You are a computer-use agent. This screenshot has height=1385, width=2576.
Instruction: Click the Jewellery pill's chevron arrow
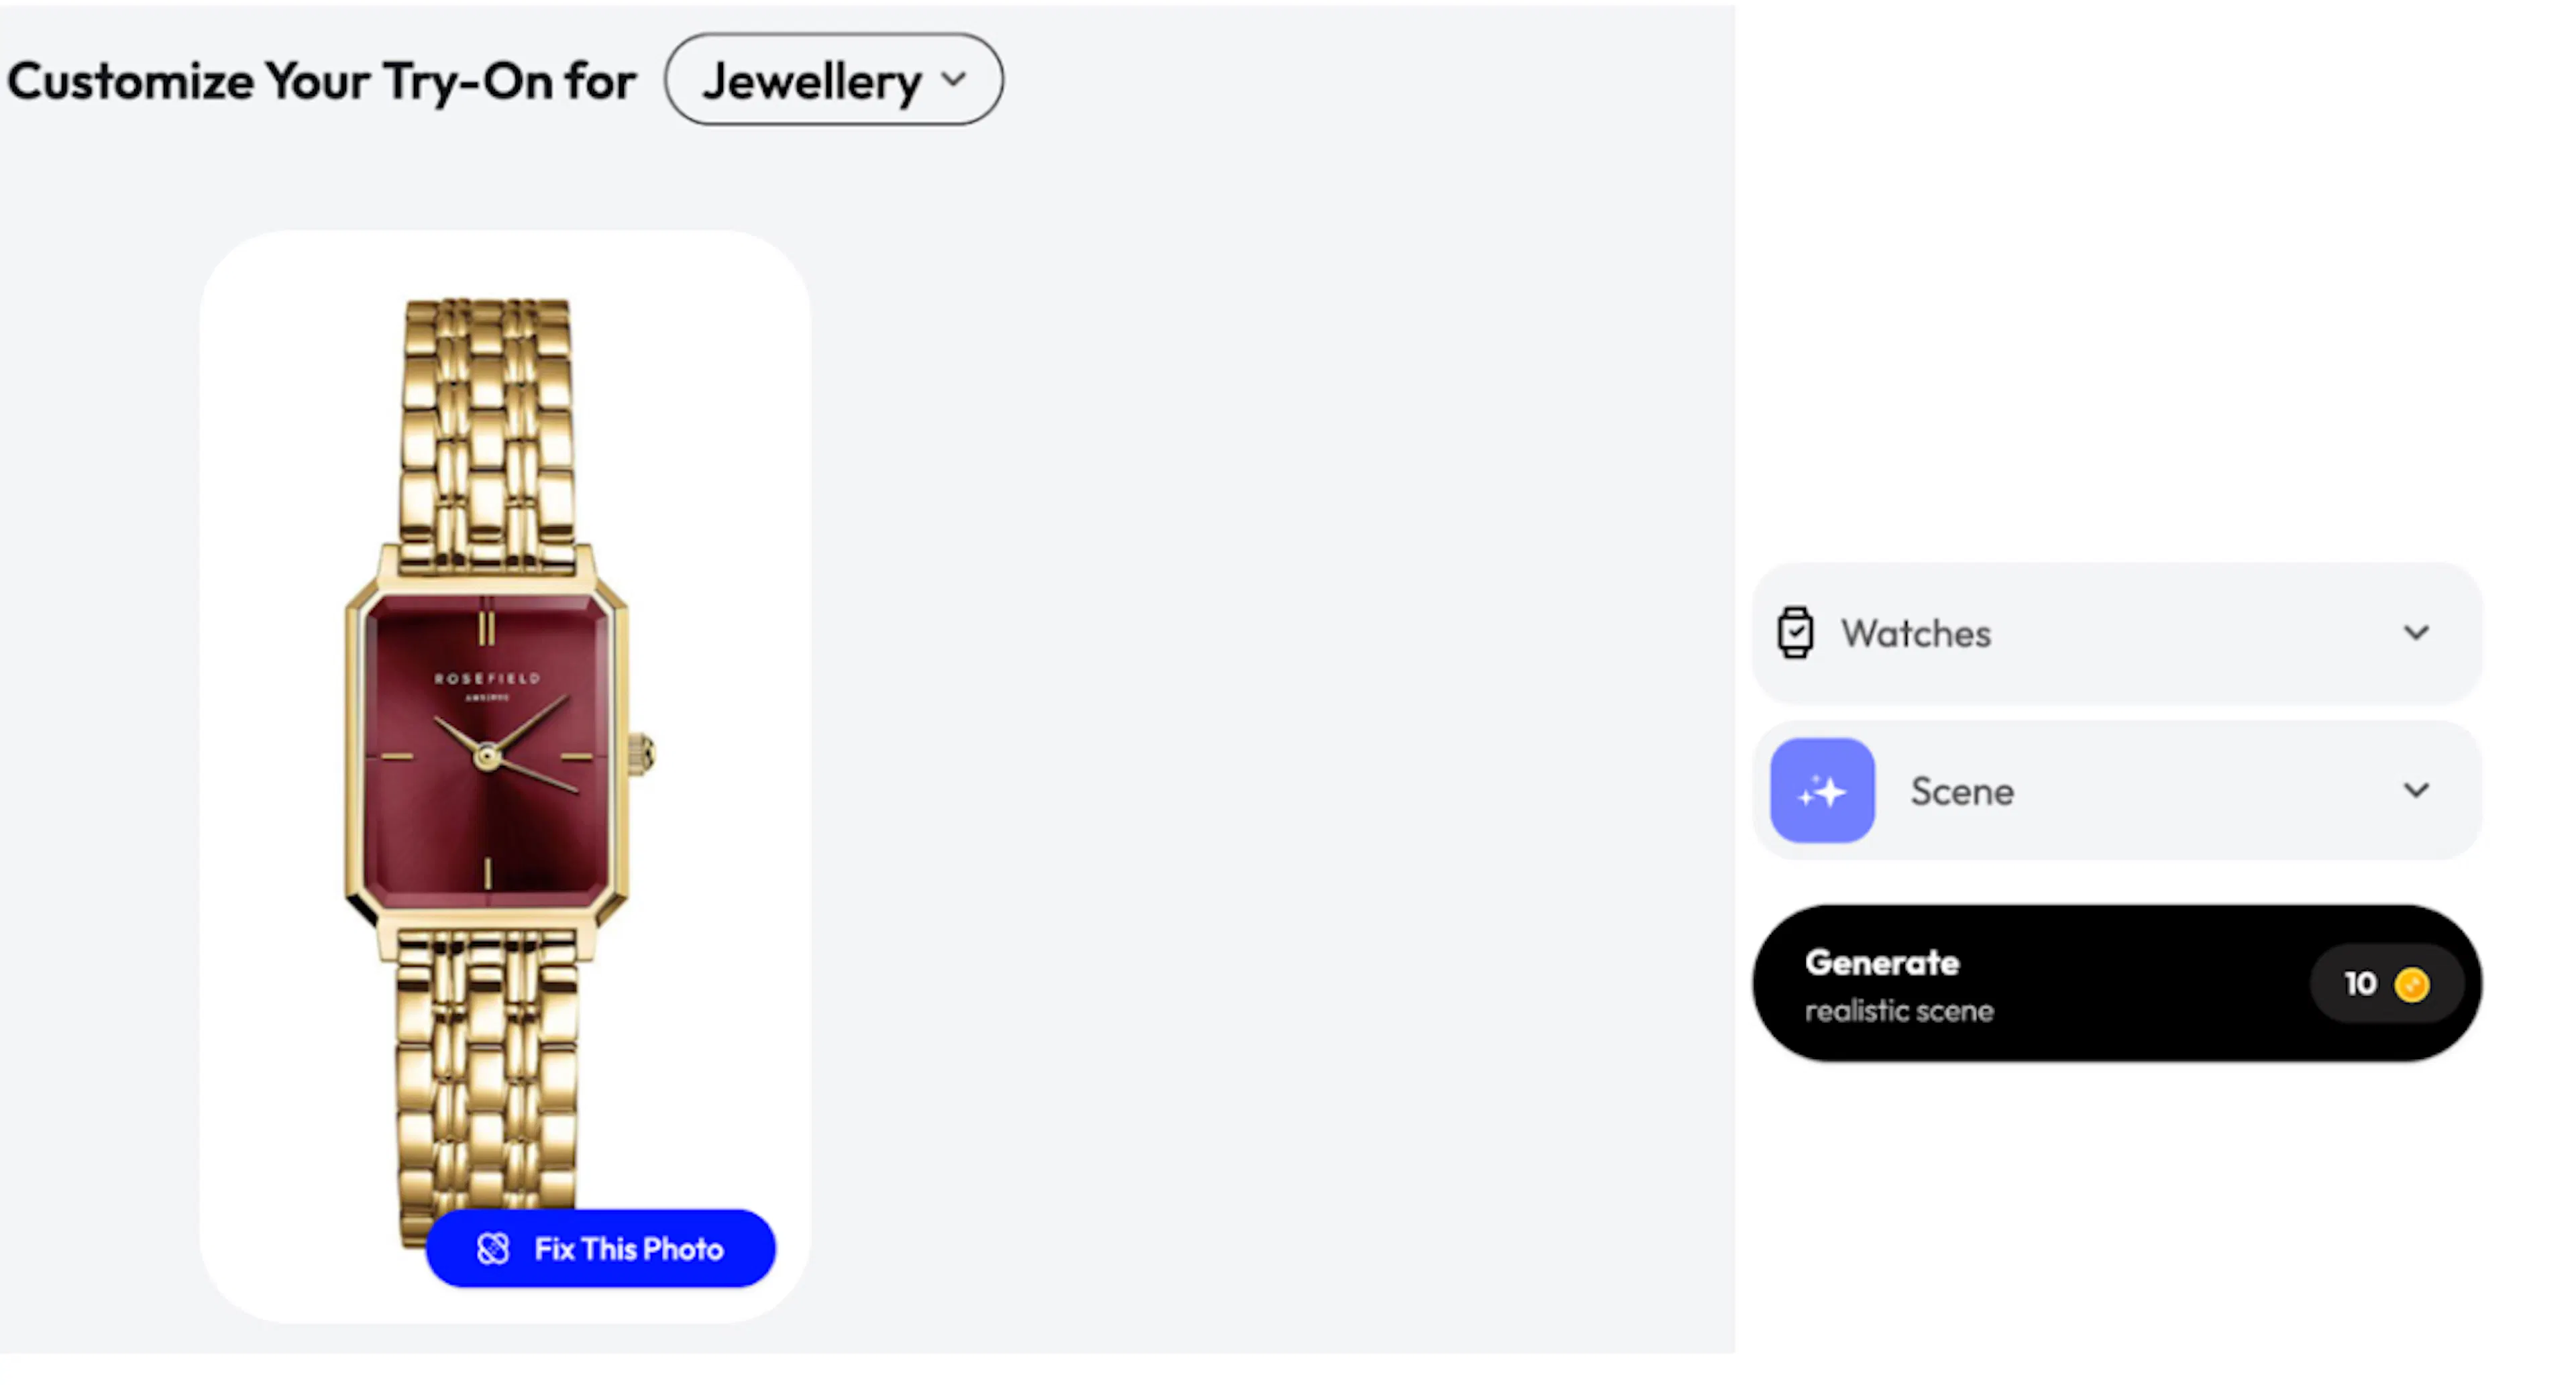(954, 79)
